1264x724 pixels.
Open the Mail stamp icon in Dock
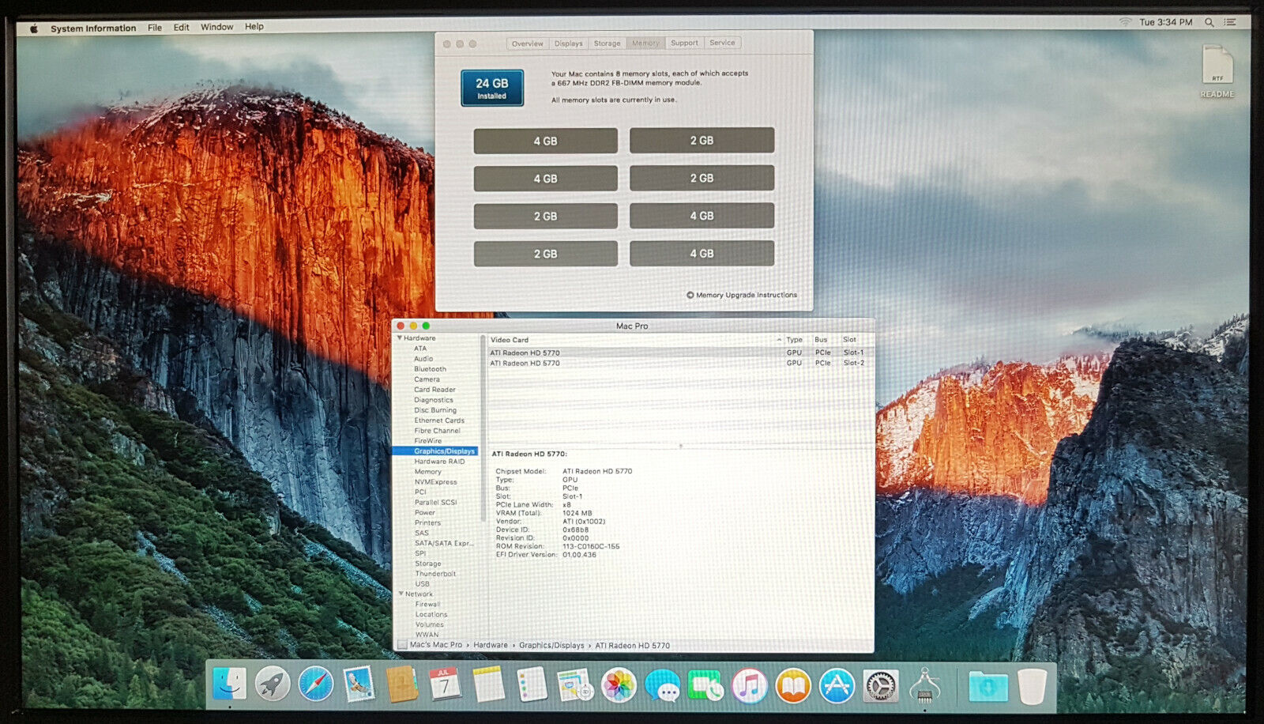tap(359, 684)
